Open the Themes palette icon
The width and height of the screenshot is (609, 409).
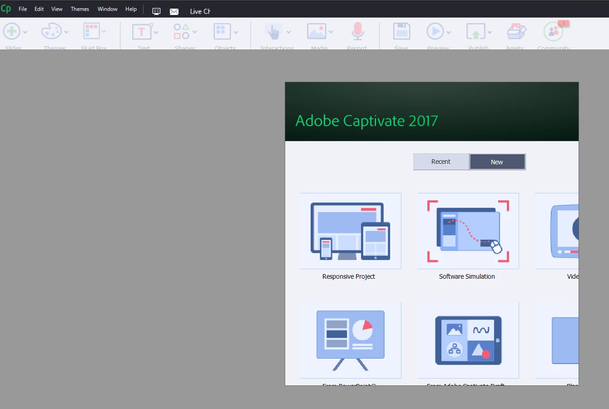pyautogui.click(x=51, y=32)
